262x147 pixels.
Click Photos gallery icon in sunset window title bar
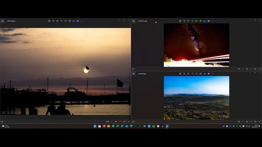[2, 21]
